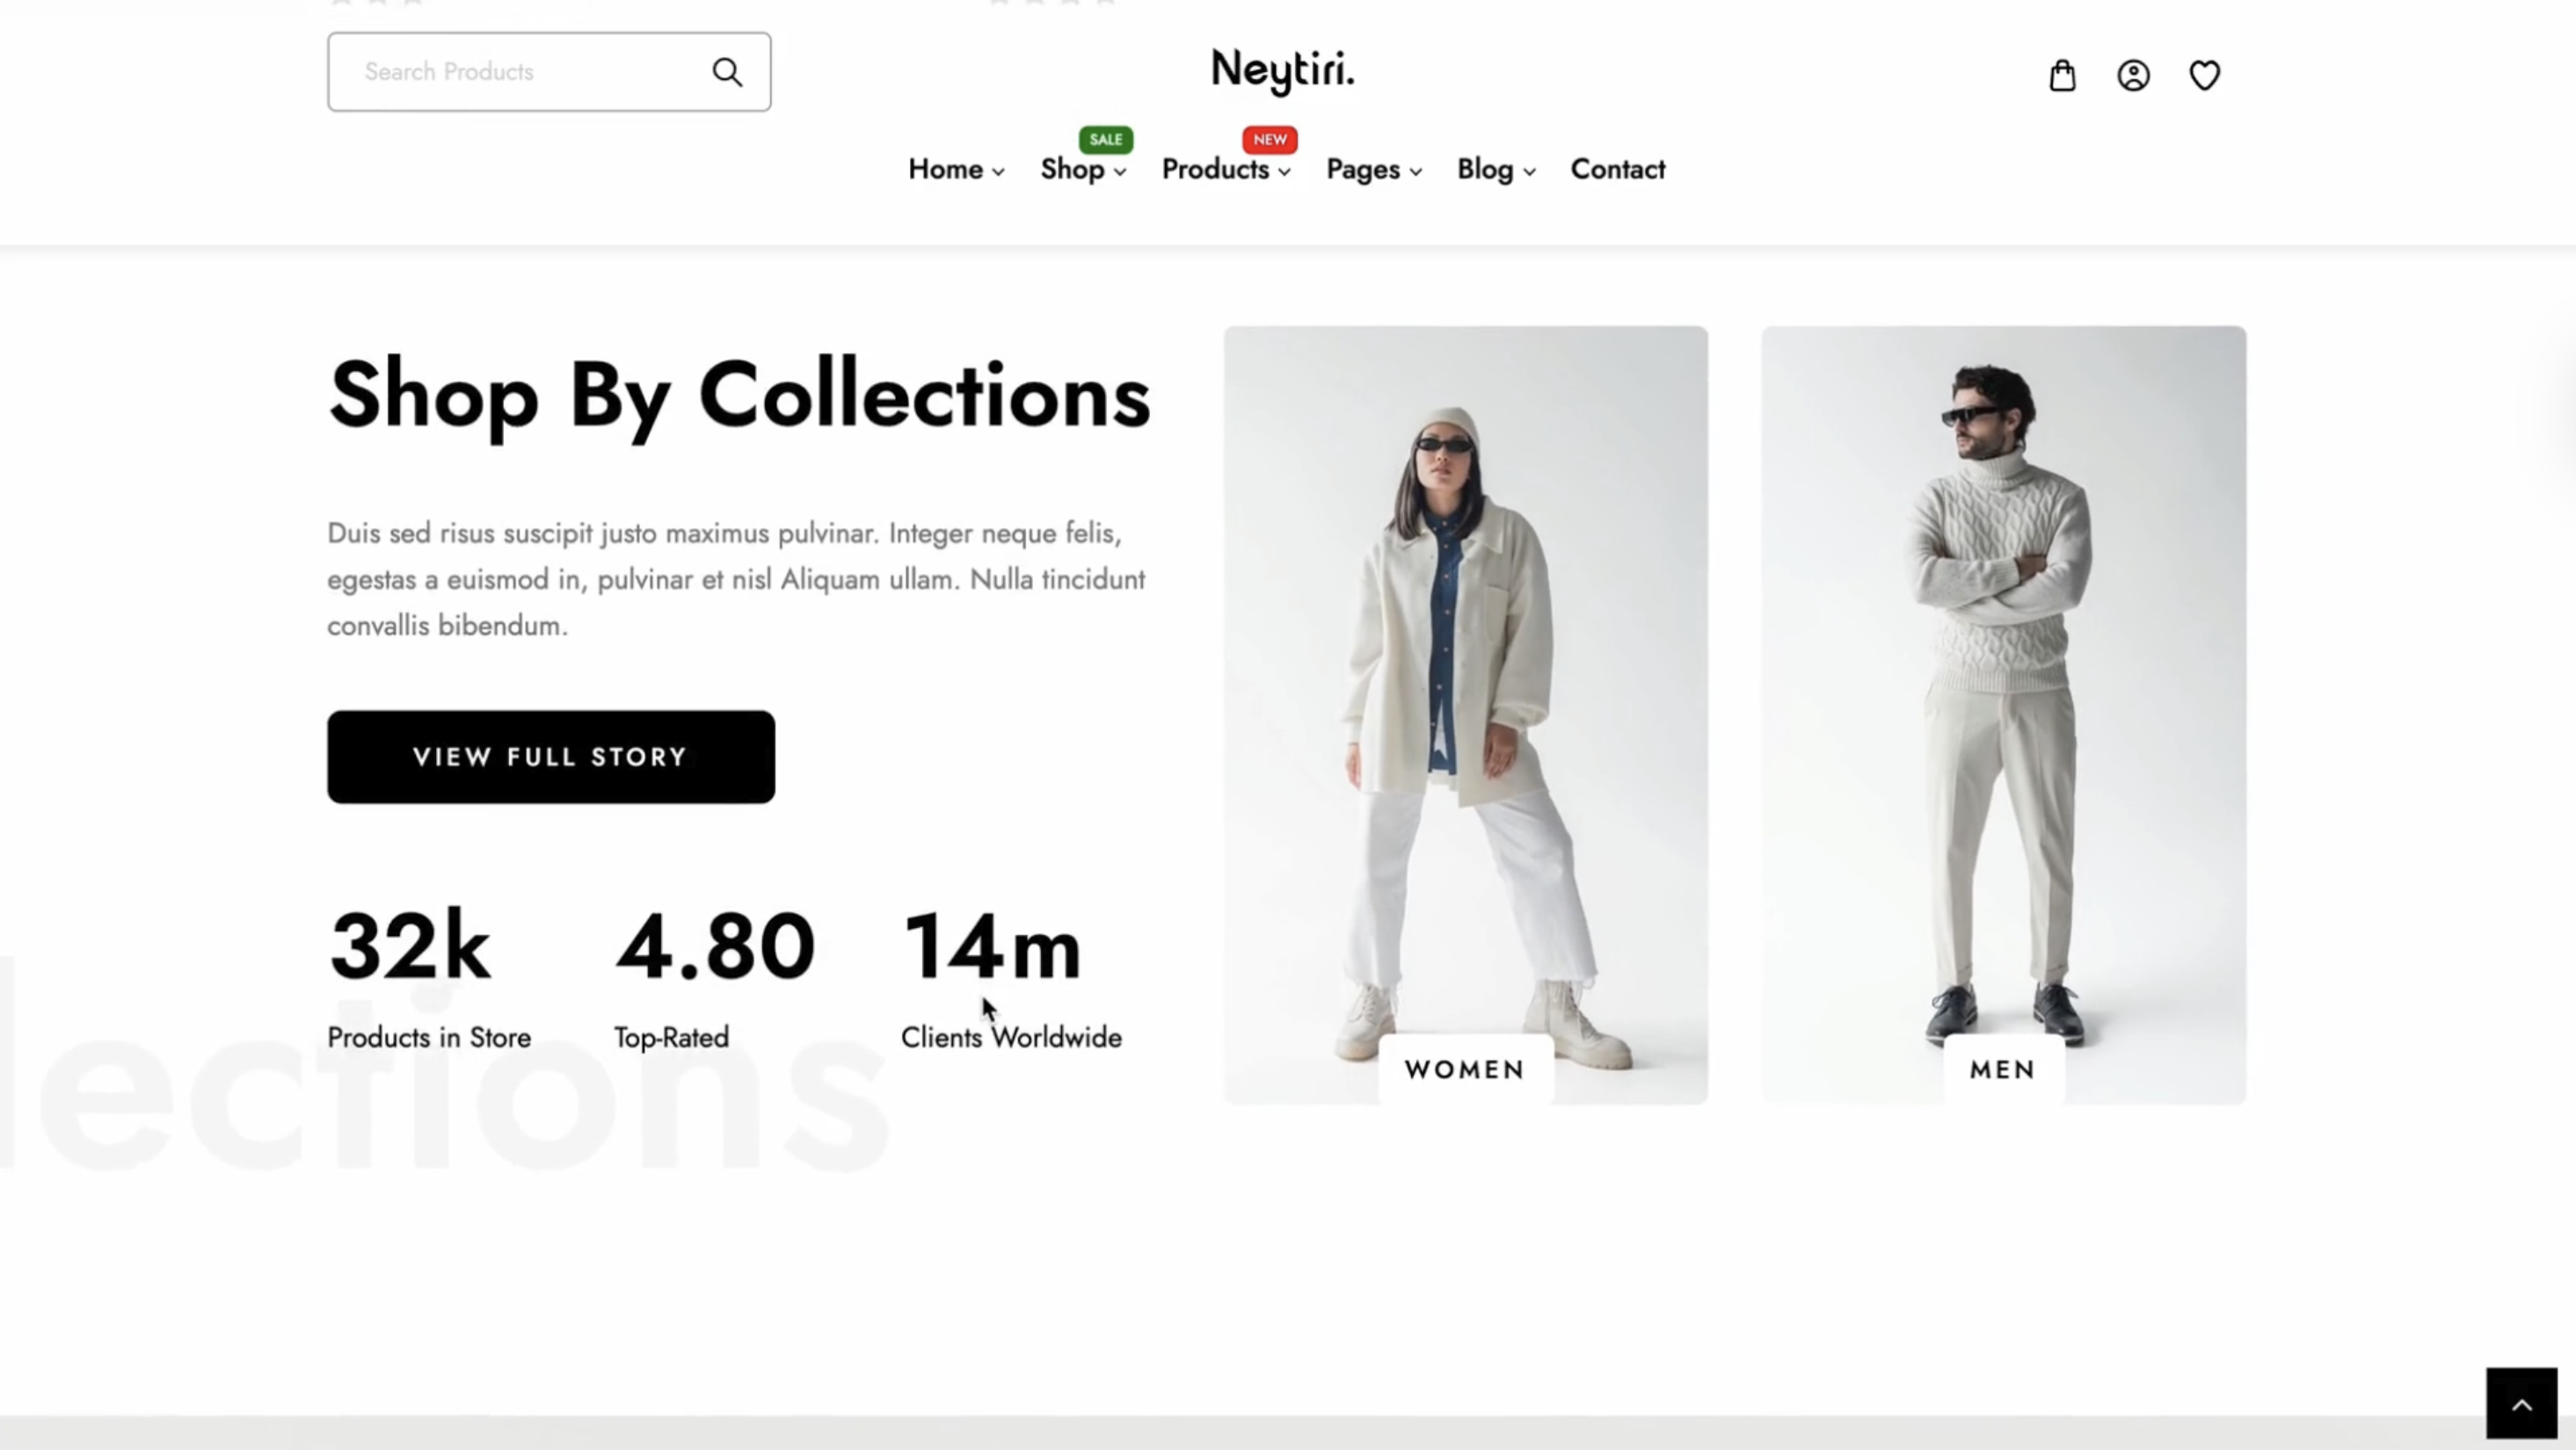Image resolution: width=2576 pixels, height=1450 pixels.
Task: Click the search magnifier icon
Action: pyautogui.click(x=727, y=72)
